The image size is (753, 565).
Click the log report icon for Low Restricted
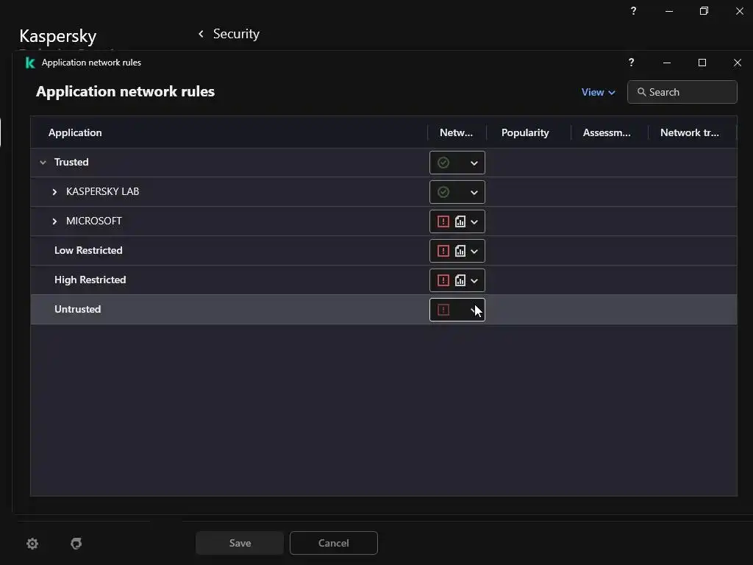pyautogui.click(x=460, y=251)
